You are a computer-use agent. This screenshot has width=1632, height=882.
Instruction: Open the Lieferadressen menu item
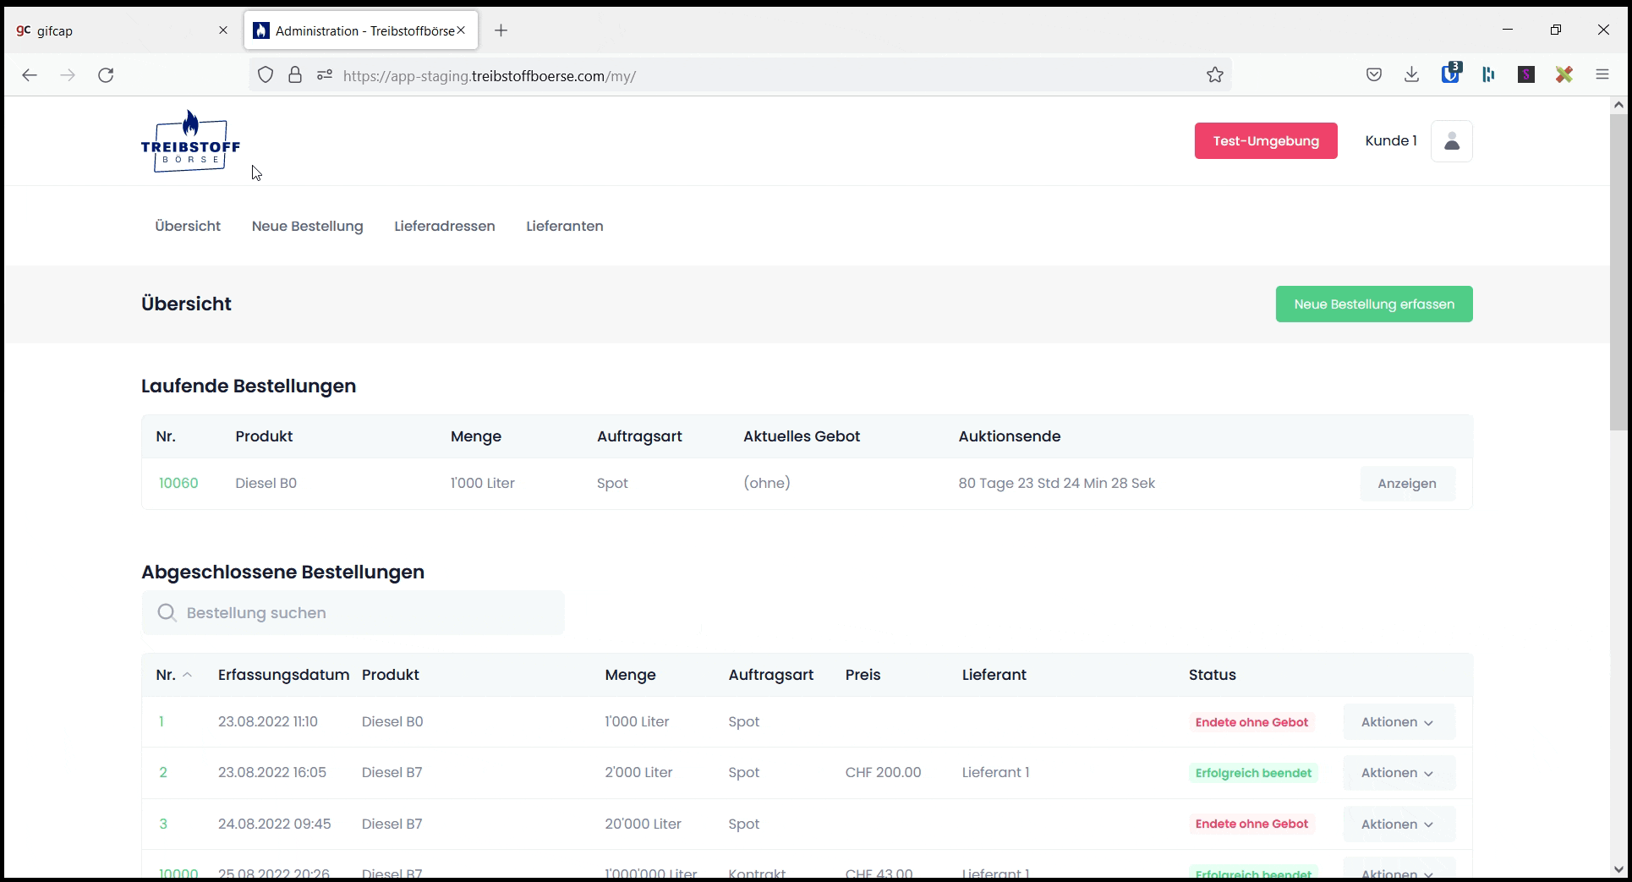444,227
